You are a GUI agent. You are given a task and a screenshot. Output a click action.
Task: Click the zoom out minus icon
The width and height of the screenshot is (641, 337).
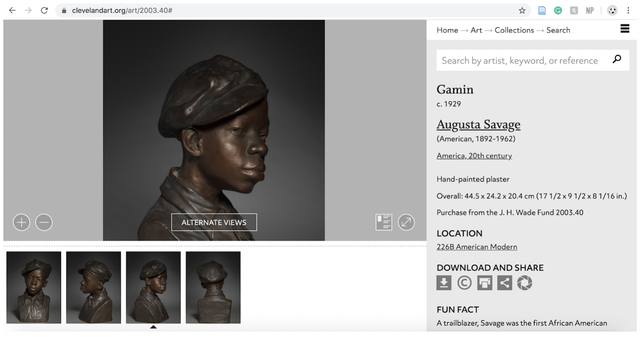click(44, 222)
